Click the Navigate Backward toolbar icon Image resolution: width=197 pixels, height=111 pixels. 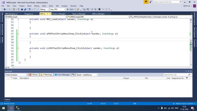[x=5, y=10]
